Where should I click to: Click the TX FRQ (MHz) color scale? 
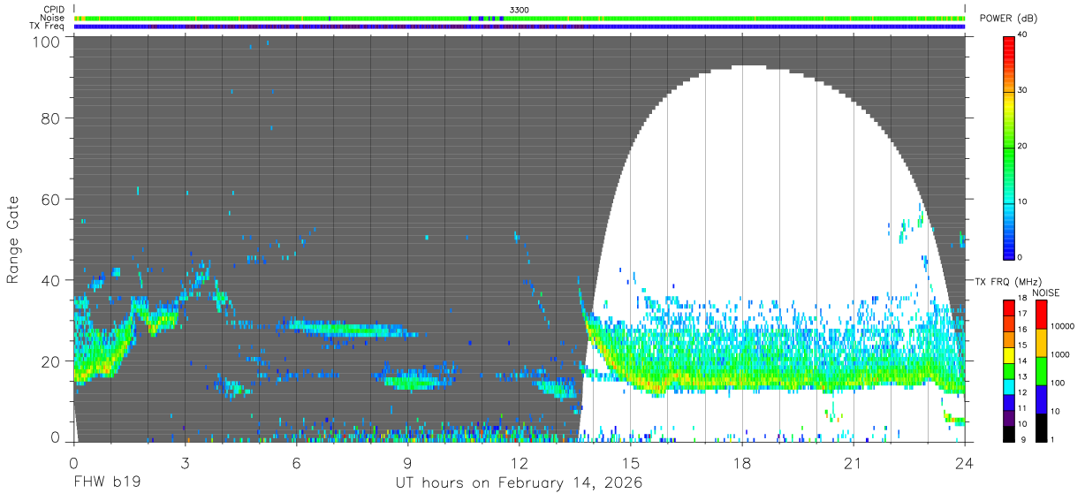click(x=1009, y=370)
